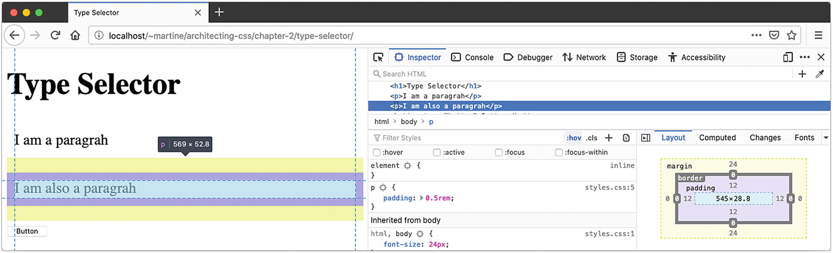Screen dimensions: 833x253
Task: Enable the :hover pseudo-class checkbox
Action: pyautogui.click(x=377, y=153)
